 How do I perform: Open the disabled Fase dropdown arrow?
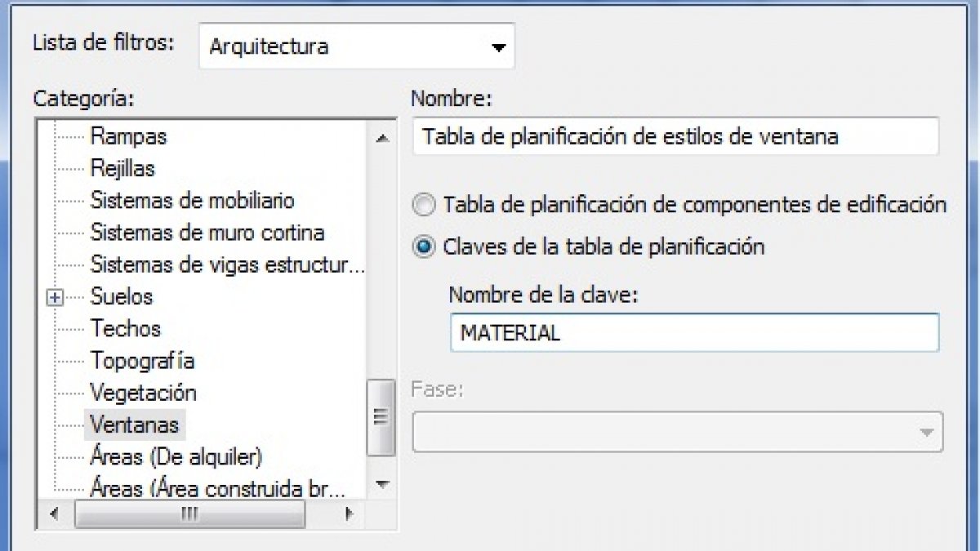[x=926, y=432]
